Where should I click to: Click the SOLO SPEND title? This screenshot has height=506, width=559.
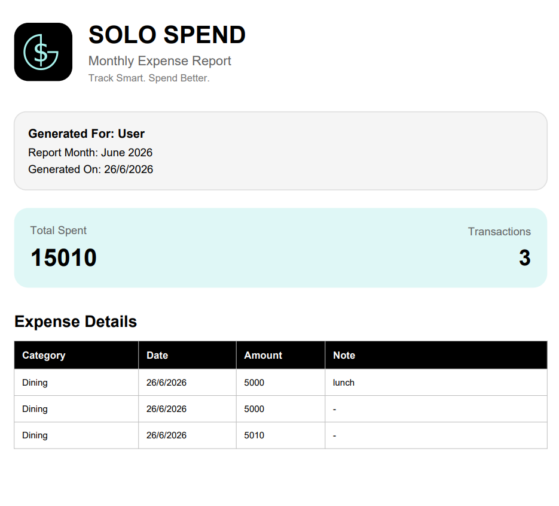pyautogui.click(x=167, y=35)
